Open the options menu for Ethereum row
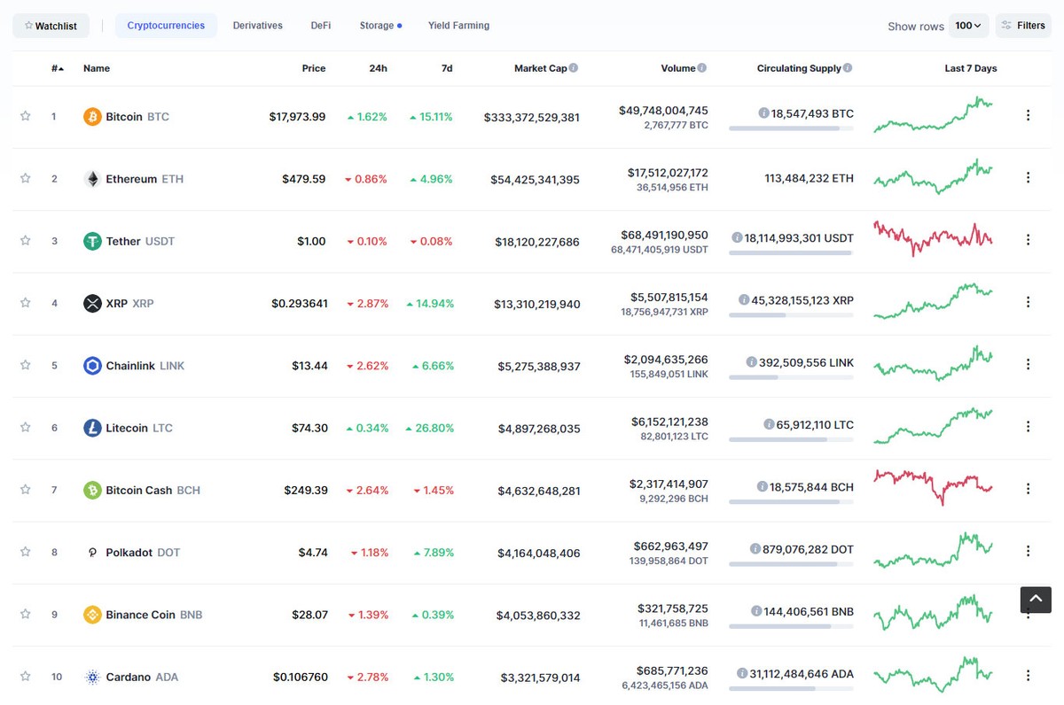Viewport: 1064px width, 705px height. coord(1028,178)
